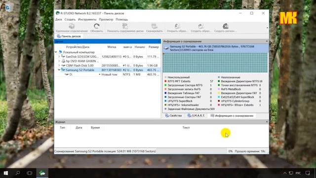316x178 pixels.
Task: Open the Помощь menu
Action: [x=122, y=20]
